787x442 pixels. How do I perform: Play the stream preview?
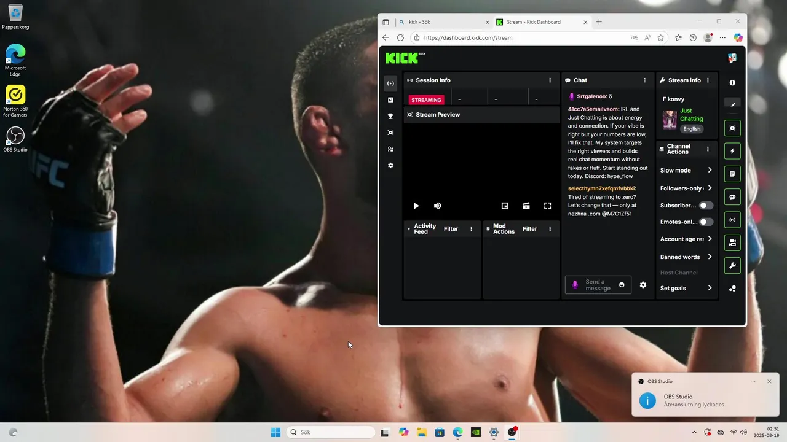(x=416, y=206)
